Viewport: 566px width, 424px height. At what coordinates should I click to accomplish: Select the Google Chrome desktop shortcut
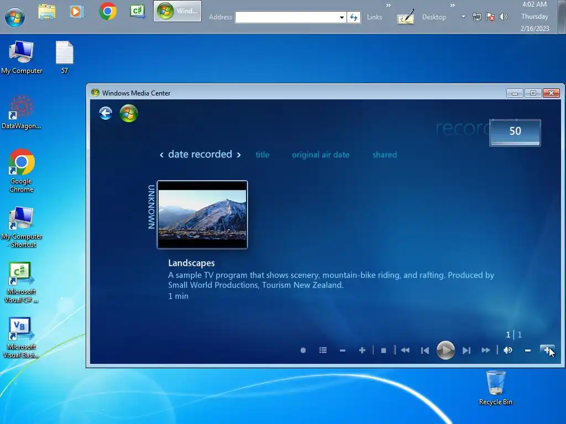tap(22, 171)
